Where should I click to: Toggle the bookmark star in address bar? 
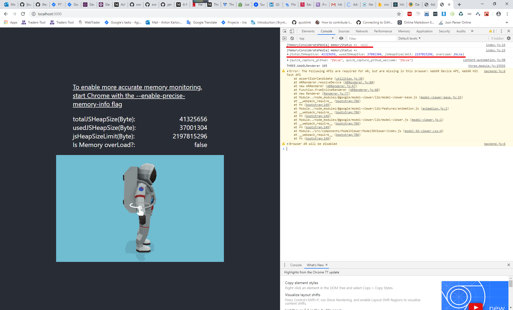pos(399,14)
